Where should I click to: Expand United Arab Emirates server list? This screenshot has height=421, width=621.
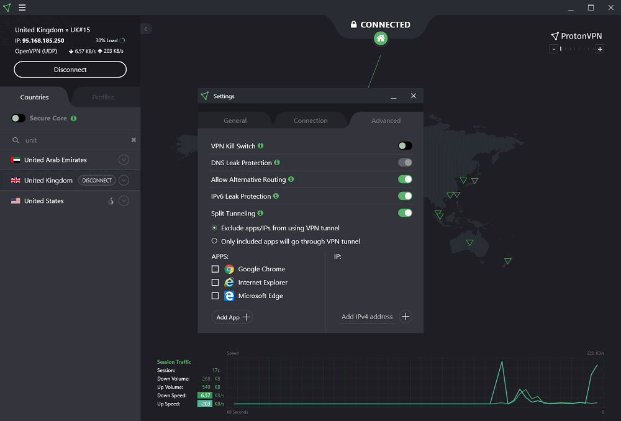point(124,160)
